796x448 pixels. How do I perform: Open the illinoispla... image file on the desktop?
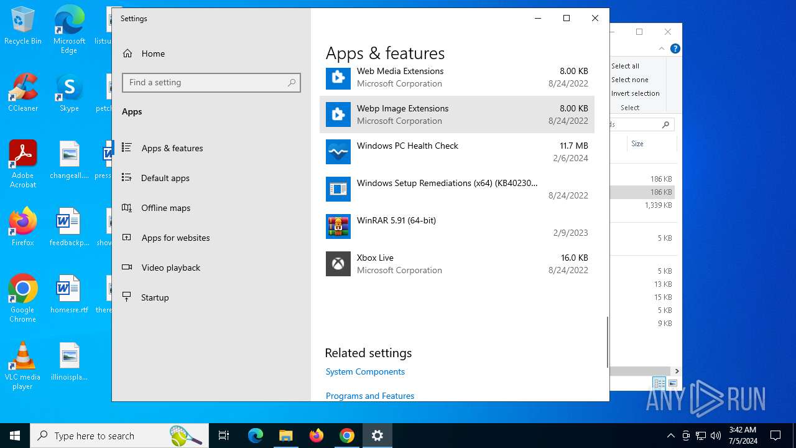click(x=69, y=362)
